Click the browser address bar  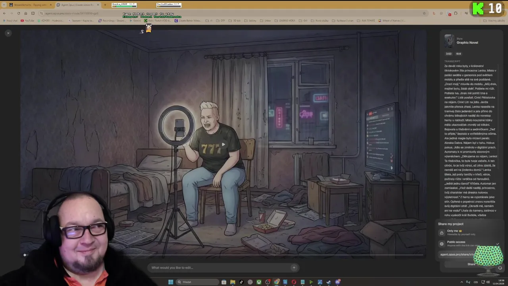click(230, 13)
